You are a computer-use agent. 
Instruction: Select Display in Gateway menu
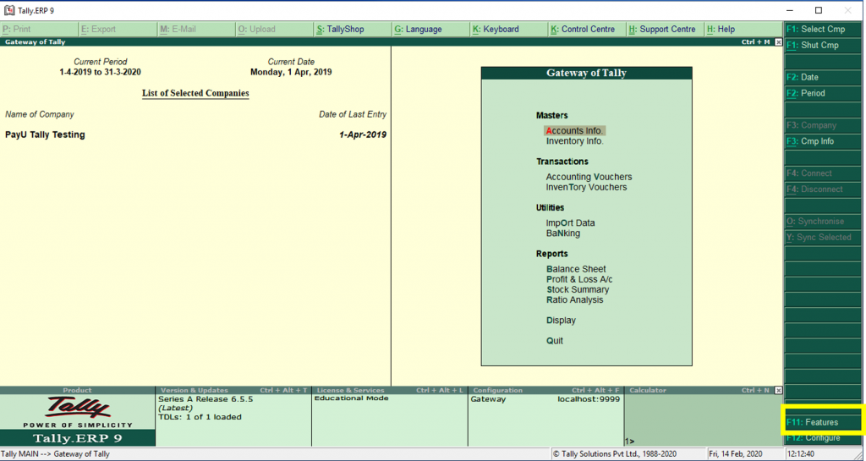(x=562, y=321)
